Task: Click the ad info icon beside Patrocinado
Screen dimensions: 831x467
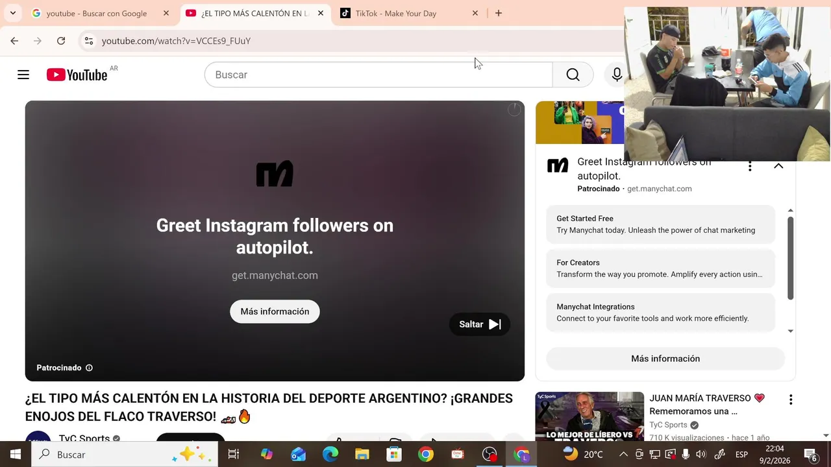Action: [x=89, y=368]
